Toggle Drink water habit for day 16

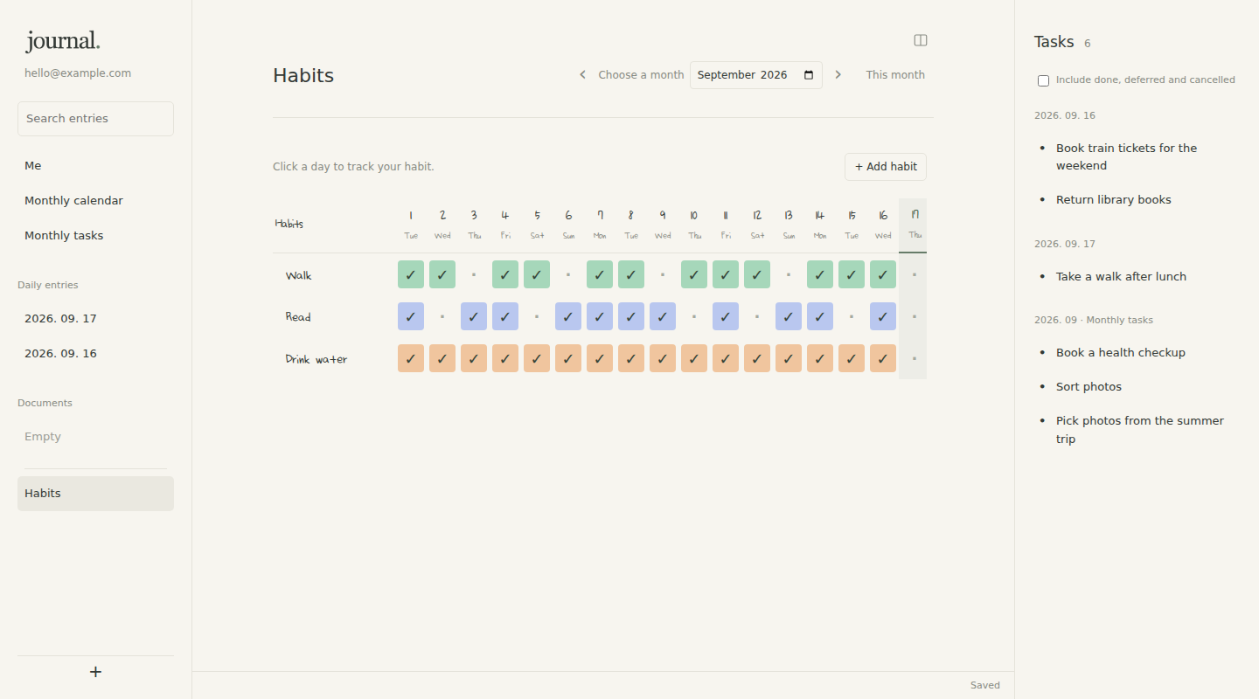(883, 358)
